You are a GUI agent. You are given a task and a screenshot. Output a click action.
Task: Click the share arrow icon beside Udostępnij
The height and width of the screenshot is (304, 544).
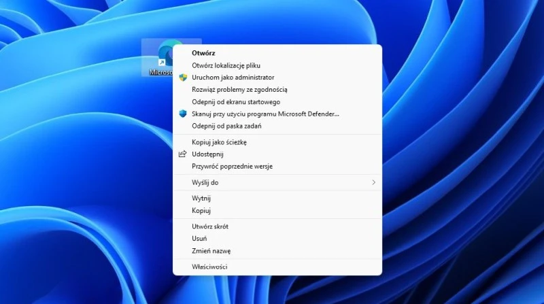[x=182, y=154]
